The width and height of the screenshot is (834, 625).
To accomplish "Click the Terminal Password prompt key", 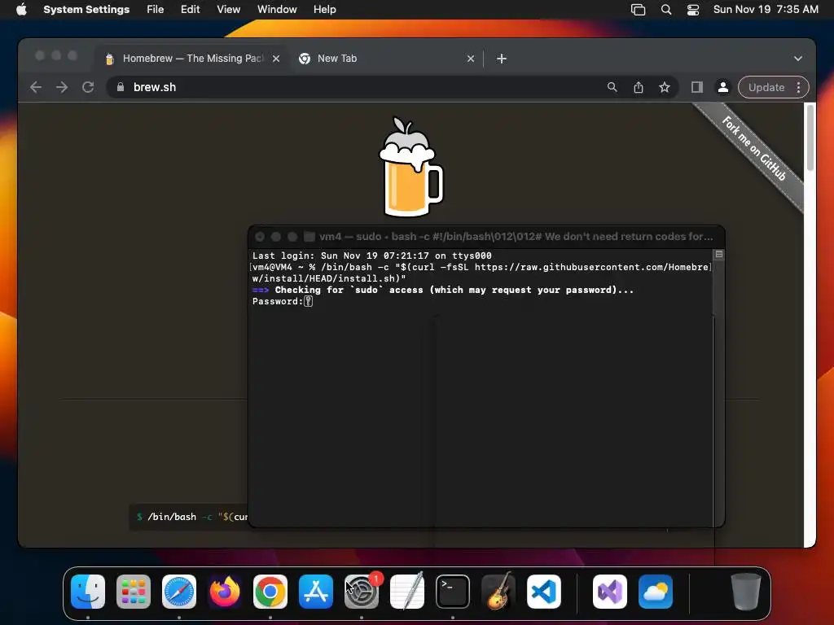I will pyautogui.click(x=308, y=301).
